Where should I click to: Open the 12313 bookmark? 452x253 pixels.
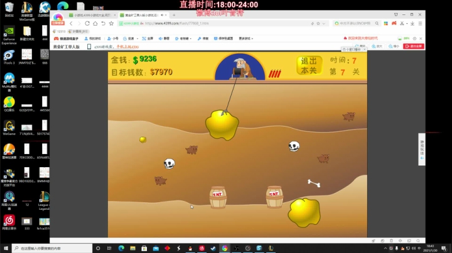[59, 31]
